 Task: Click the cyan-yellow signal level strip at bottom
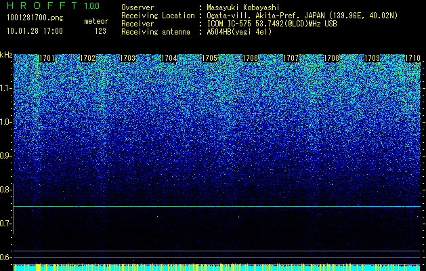[217, 268]
